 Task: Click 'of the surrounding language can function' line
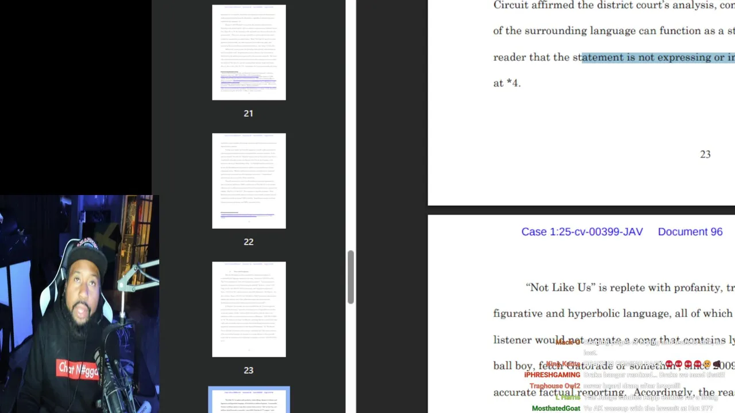point(614,31)
